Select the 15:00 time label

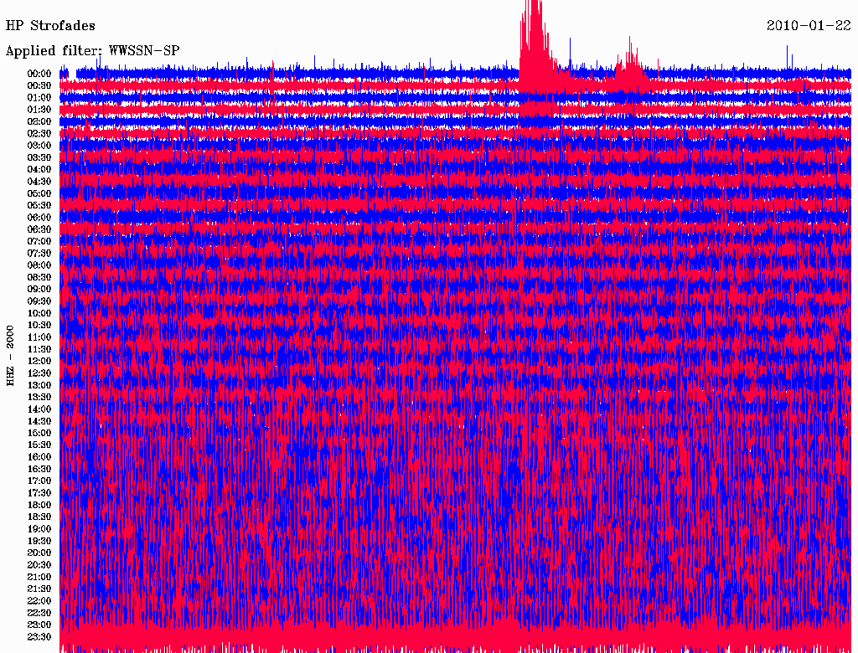pos(39,433)
